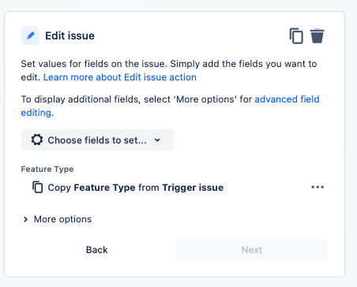Screen dimensions: 357x287
Task: Go back with the Back button
Action: click(x=97, y=250)
